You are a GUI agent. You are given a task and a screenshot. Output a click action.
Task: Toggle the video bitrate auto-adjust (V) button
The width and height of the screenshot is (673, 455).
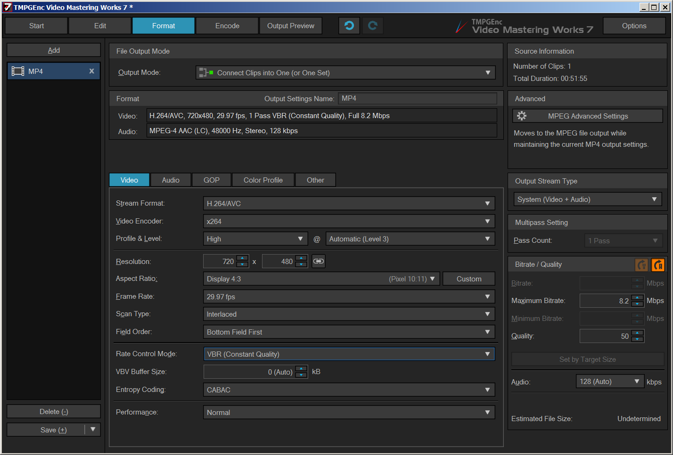point(641,265)
